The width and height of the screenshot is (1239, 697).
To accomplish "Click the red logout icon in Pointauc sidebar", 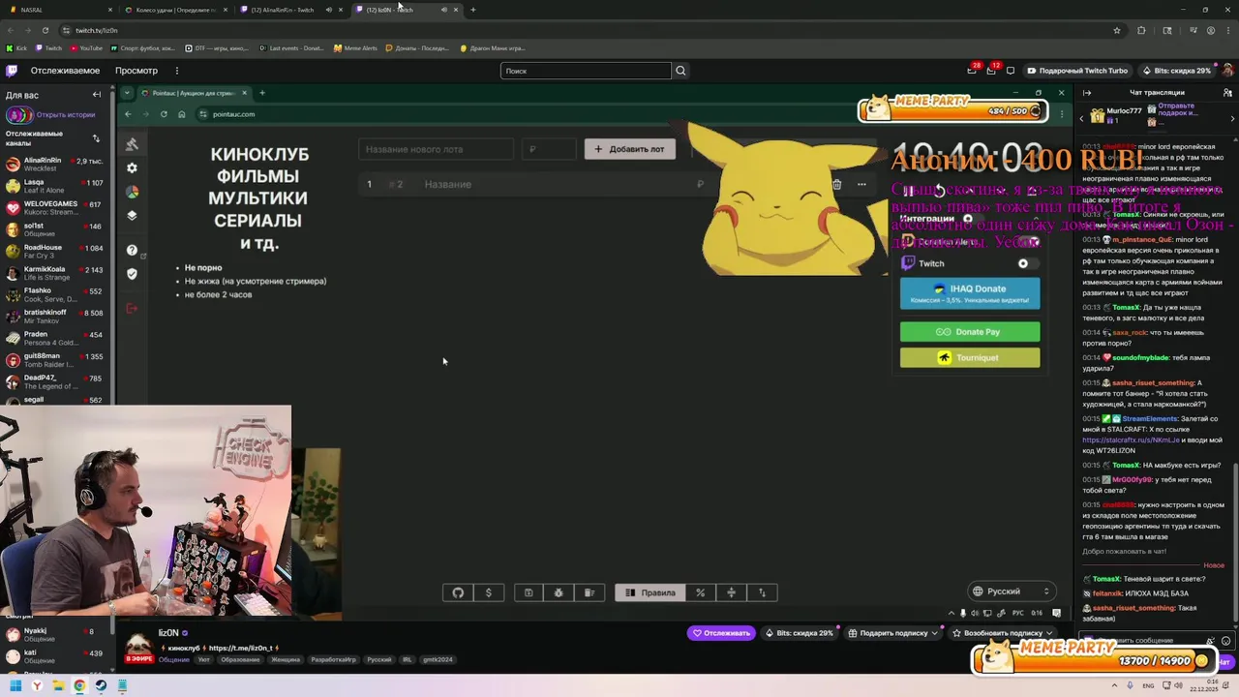I will coord(132,308).
